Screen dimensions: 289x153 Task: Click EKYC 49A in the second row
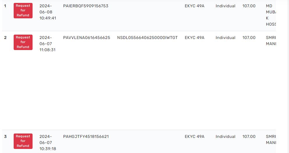tap(195, 38)
